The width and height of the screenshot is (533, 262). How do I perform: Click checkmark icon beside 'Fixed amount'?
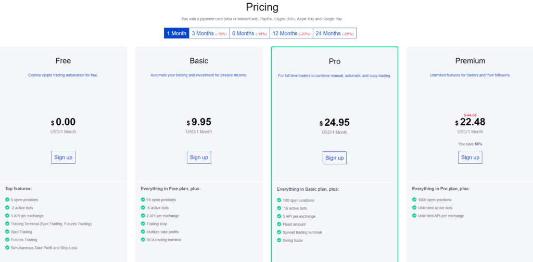pos(279,224)
